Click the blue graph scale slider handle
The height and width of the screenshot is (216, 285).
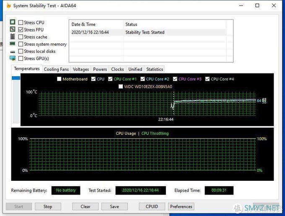[x=16, y=78]
